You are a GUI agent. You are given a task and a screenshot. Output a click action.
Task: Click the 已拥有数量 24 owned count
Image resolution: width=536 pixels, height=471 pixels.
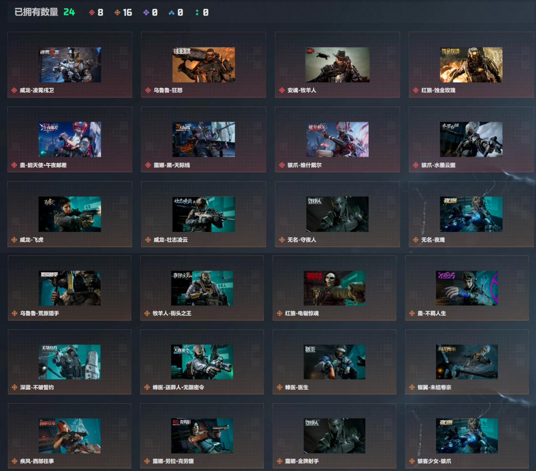point(45,12)
